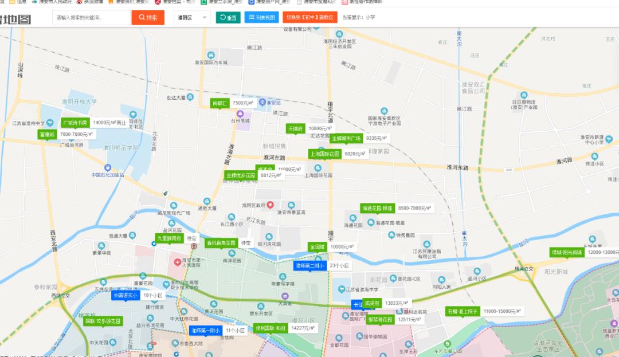The height and width of the screenshot is (357, 619).
Task: Click the 7600-7800元/㎡ price label
Action: point(76,135)
